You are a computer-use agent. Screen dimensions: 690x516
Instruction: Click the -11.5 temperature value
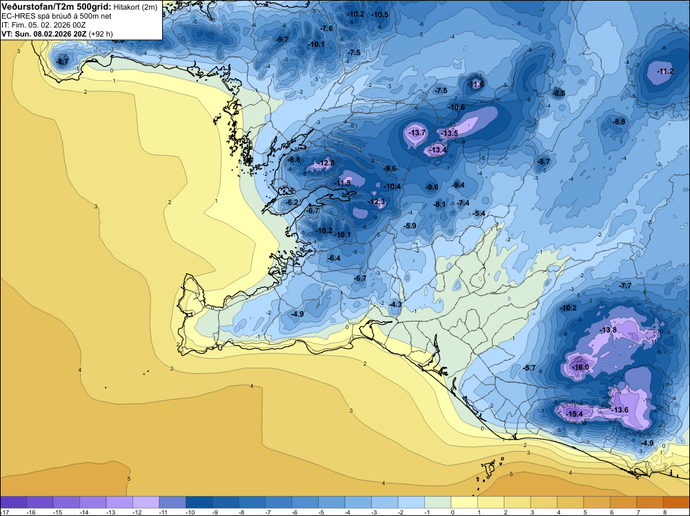342,183
